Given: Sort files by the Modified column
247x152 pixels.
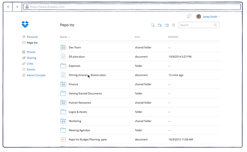Looking at the screenshot, I should click(173, 37).
